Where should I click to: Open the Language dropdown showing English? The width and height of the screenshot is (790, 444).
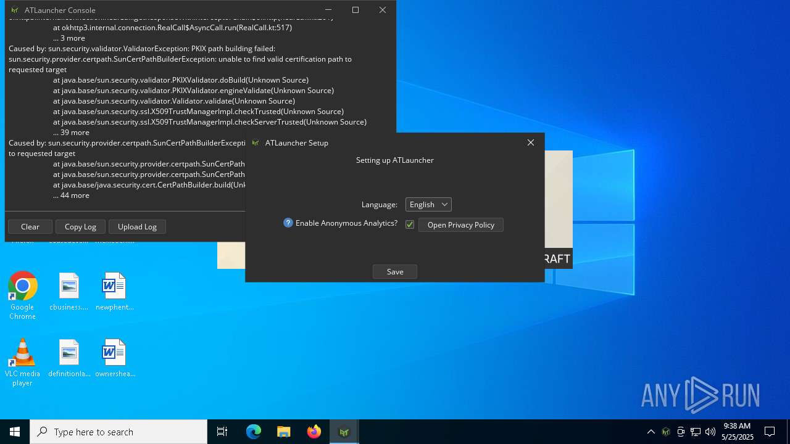click(428, 205)
